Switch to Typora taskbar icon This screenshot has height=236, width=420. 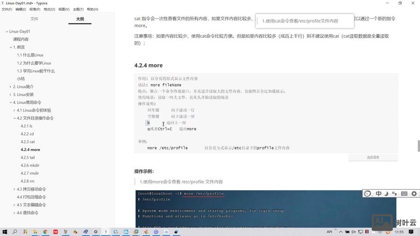coord(105,232)
